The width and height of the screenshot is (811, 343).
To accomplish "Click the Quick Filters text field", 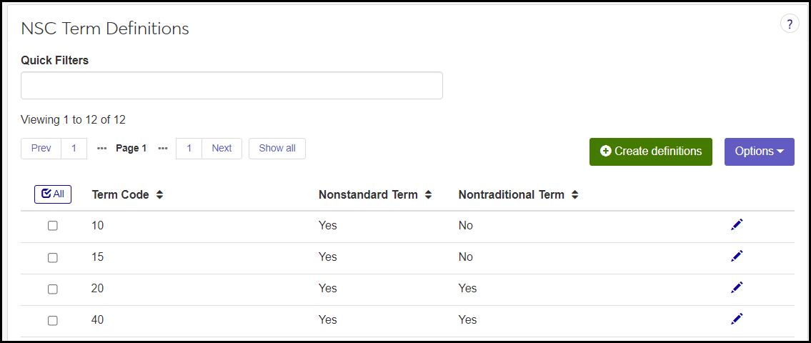I will coord(232,85).
